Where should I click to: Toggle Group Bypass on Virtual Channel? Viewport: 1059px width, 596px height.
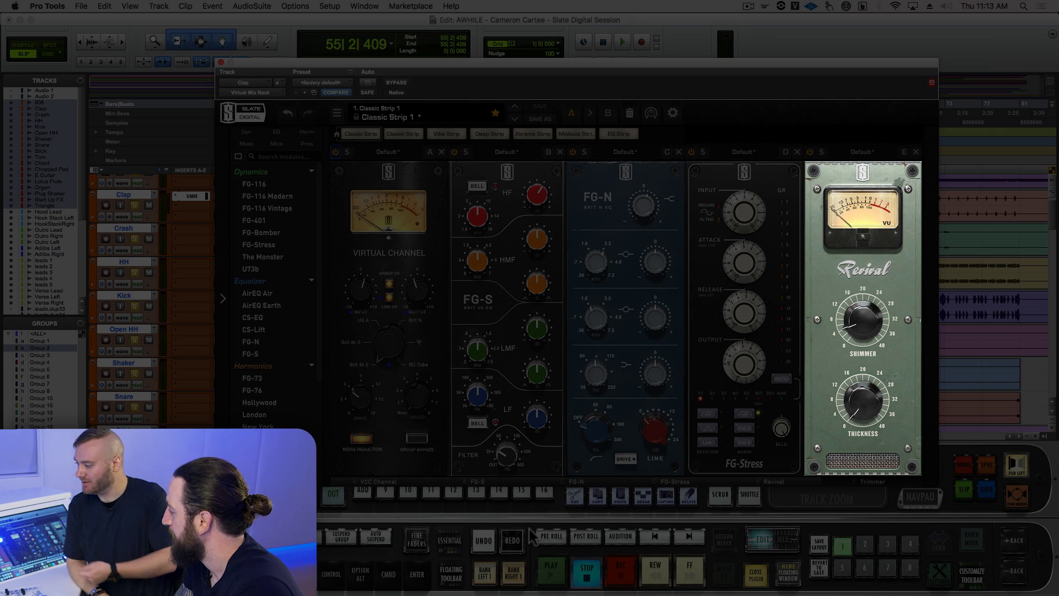tap(416, 438)
